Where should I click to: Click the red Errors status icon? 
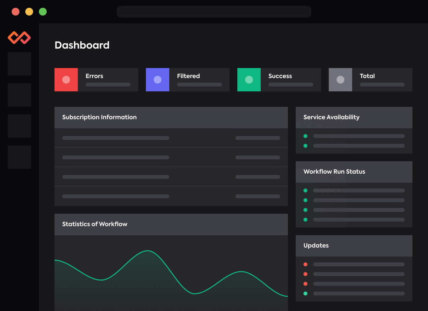(66, 79)
